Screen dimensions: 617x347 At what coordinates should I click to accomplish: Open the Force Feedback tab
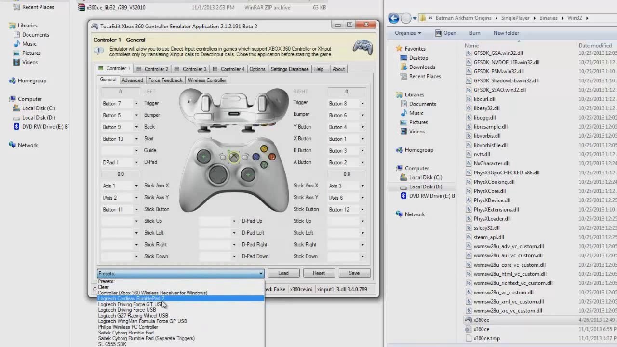pos(165,80)
